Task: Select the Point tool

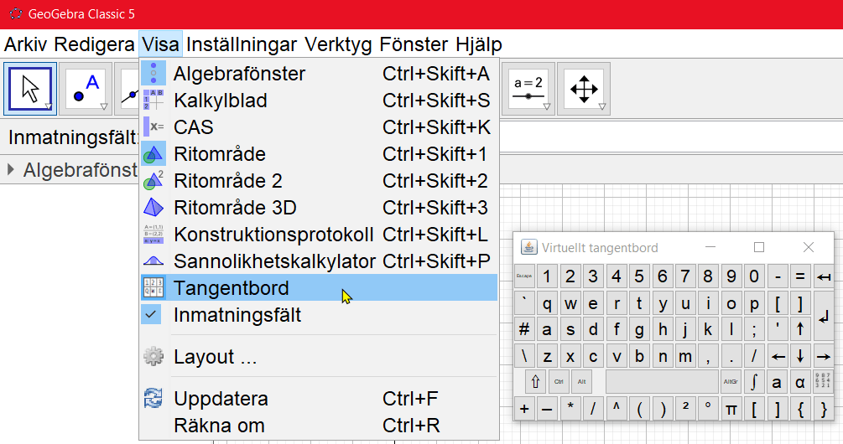Action: (x=86, y=88)
